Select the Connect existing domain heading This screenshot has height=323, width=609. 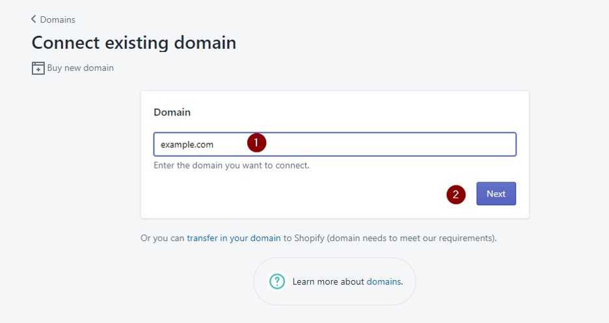click(x=134, y=43)
